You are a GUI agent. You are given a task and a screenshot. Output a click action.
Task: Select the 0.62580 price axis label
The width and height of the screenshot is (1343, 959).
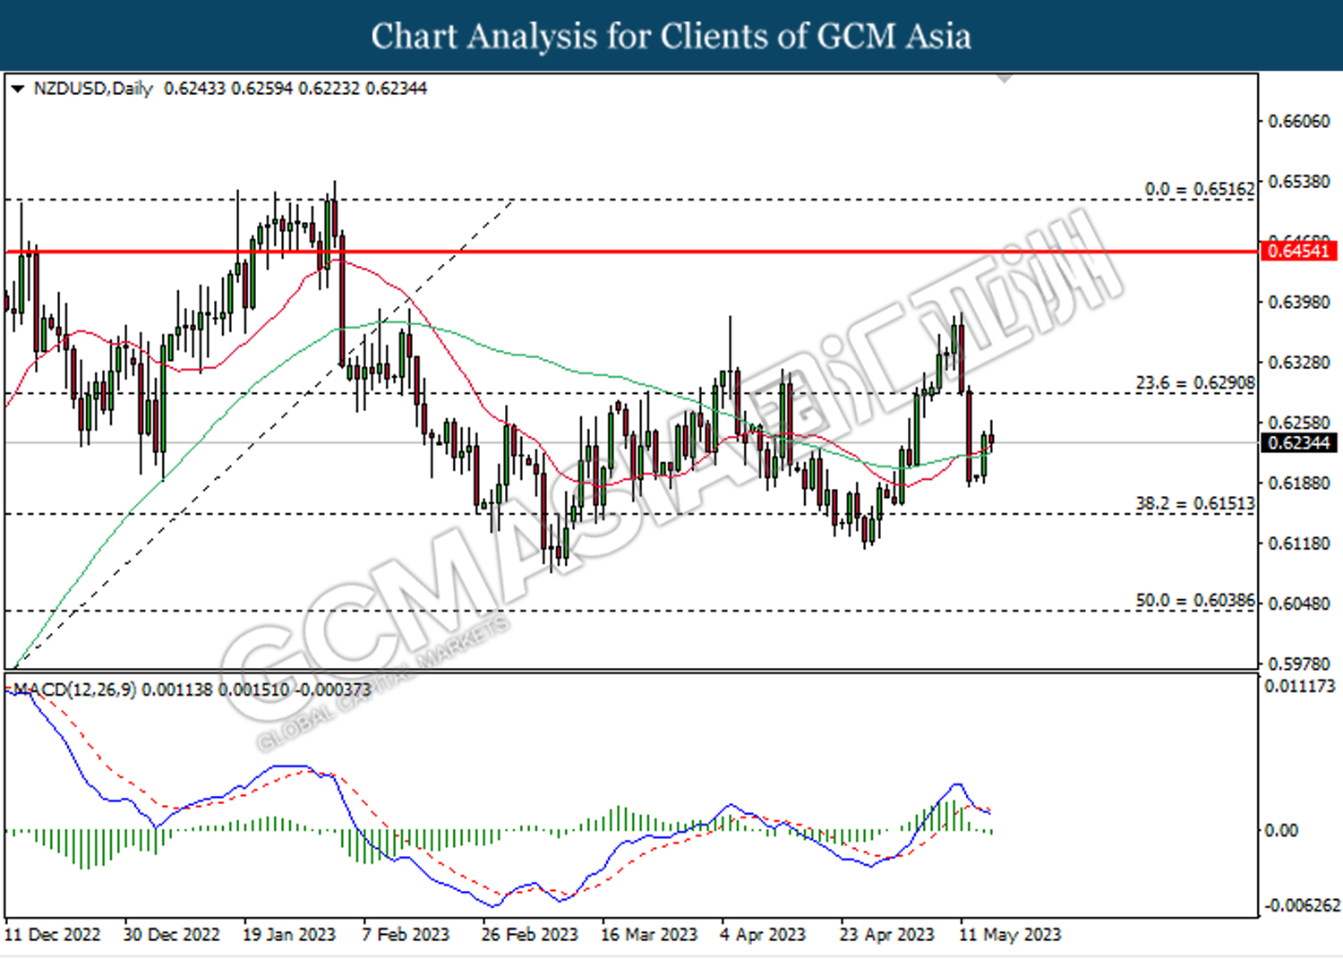pyautogui.click(x=1299, y=423)
